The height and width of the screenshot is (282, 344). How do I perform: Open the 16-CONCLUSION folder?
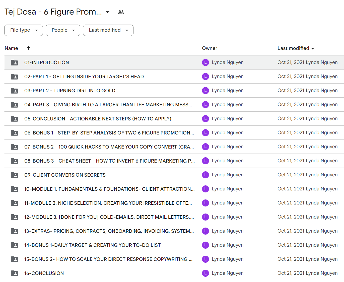pos(44,273)
